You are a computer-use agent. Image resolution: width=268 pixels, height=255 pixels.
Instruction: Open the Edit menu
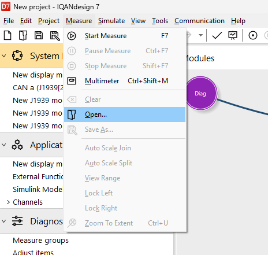(26, 21)
